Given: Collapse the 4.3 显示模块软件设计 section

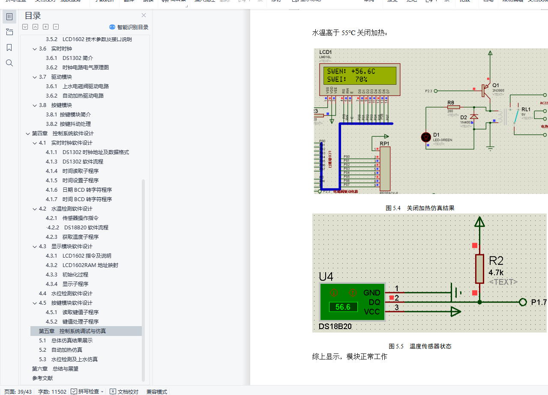Looking at the screenshot, I should click(35, 247).
